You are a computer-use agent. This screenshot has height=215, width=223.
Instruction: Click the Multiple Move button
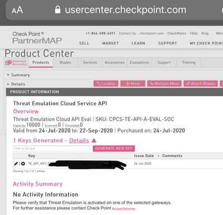[x=164, y=84]
